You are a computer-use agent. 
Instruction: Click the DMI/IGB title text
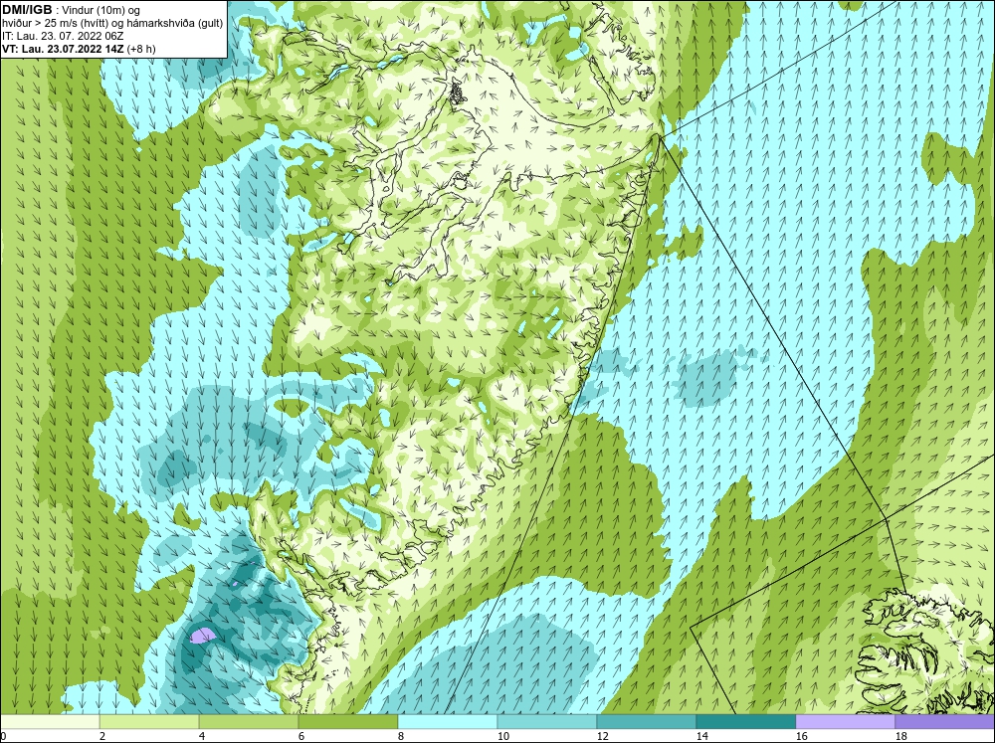tap(27, 10)
